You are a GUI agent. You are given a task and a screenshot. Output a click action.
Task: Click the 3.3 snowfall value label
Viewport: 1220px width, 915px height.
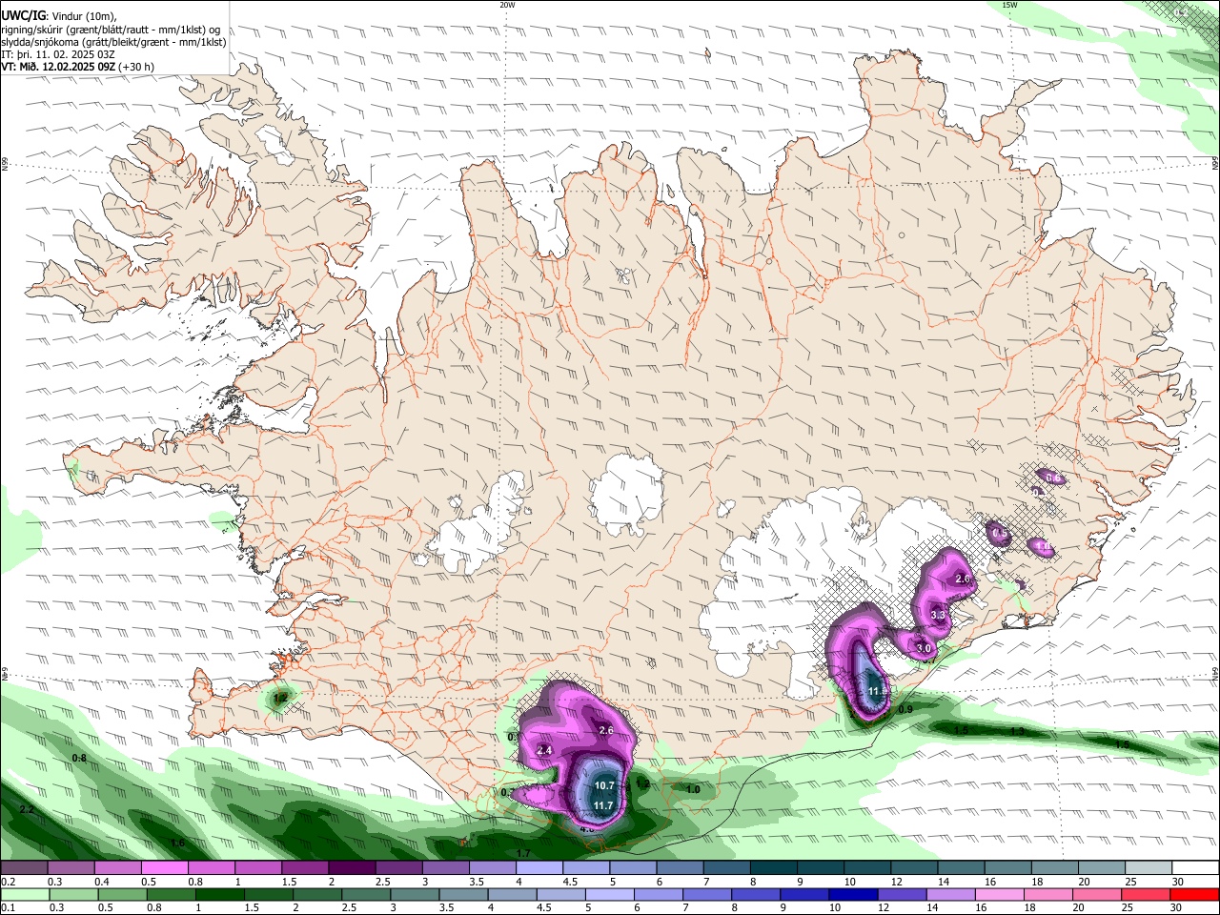coord(937,616)
